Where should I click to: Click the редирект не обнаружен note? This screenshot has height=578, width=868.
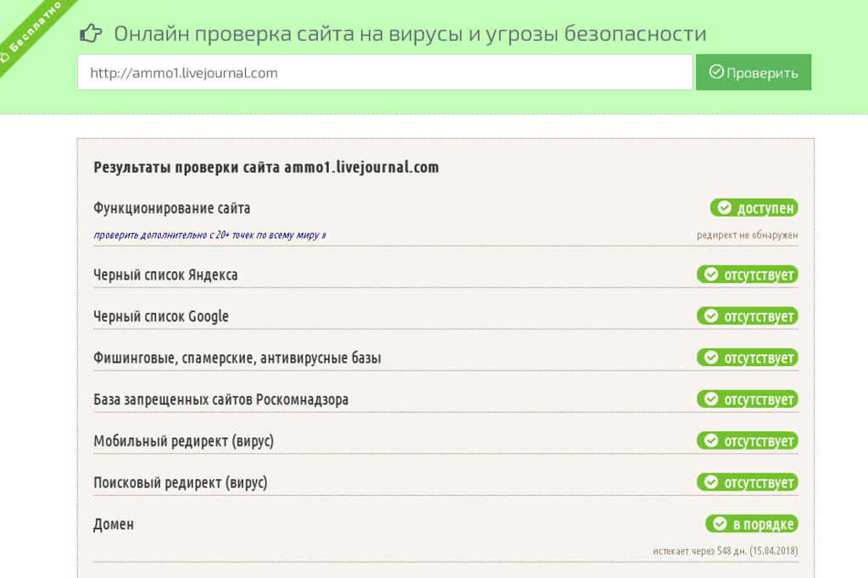coord(747,235)
